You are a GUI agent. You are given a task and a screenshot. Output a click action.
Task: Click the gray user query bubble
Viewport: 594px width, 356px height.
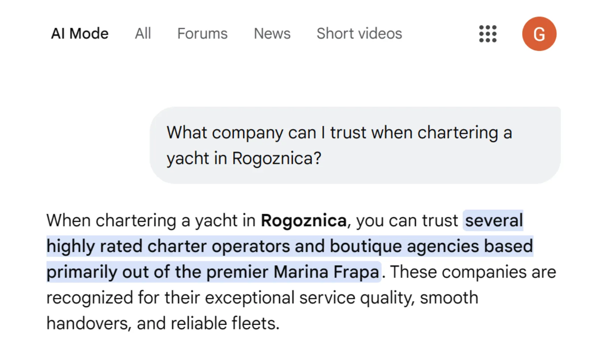[355, 145]
